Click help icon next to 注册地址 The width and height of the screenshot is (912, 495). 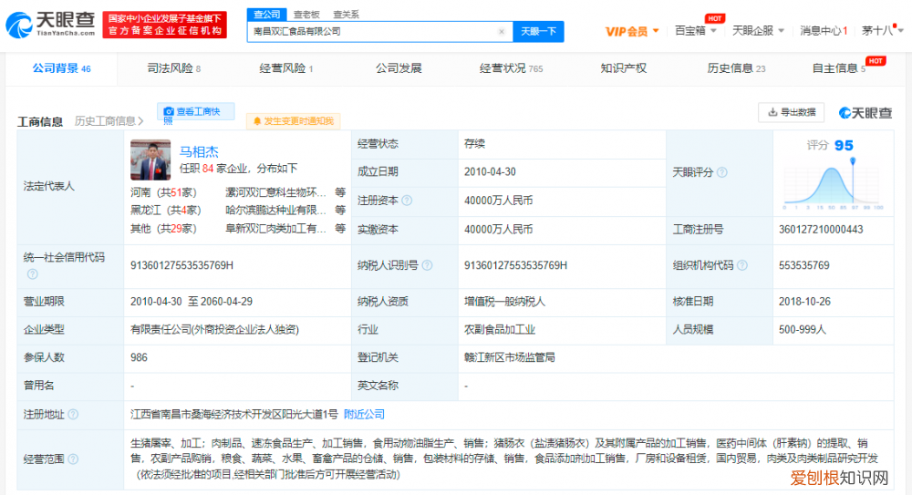click(x=73, y=415)
